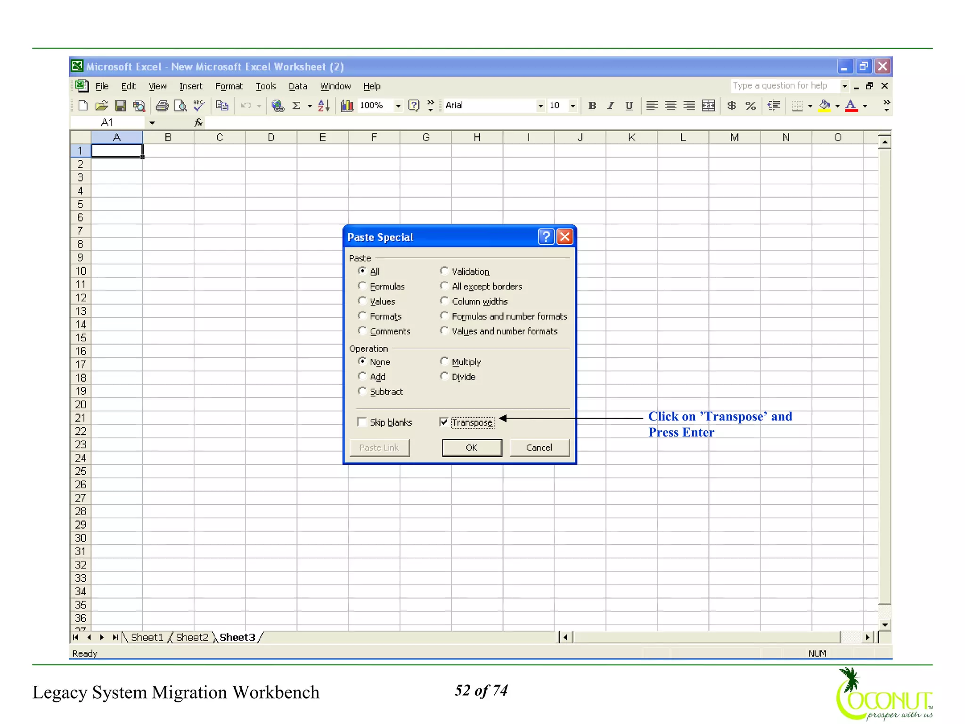Click the 'Type a question for help' field
The width and height of the screenshot is (965, 724).
click(785, 86)
